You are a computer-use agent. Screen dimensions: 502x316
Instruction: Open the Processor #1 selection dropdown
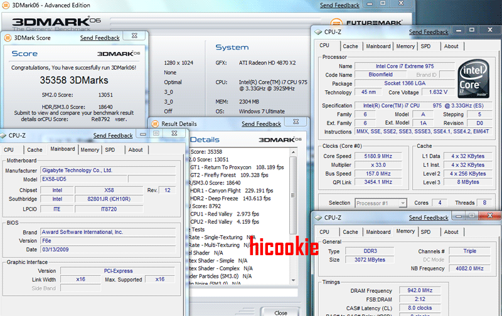pyautogui.click(x=381, y=203)
